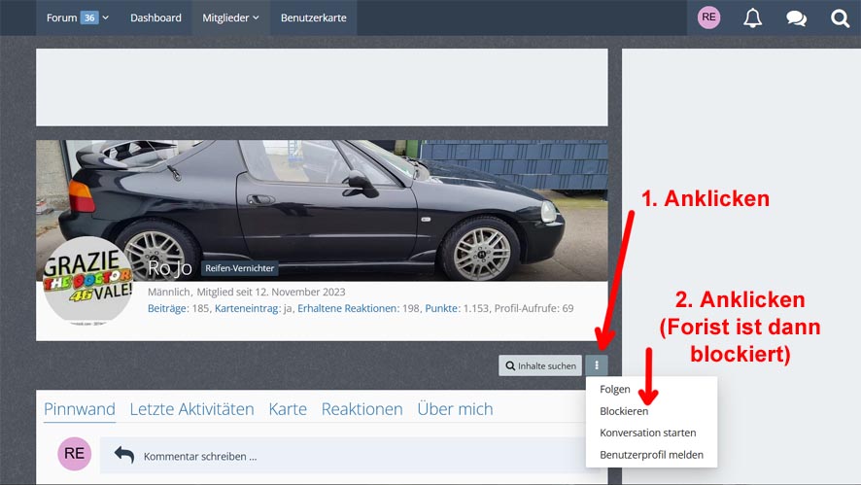This screenshot has height=485, width=861.
Task: Select Konversation starten menu entry
Action: pyautogui.click(x=647, y=433)
